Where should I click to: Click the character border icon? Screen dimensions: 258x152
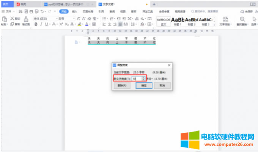94,24
